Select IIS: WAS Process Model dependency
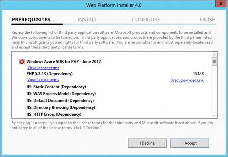 (x=61, y=94)
